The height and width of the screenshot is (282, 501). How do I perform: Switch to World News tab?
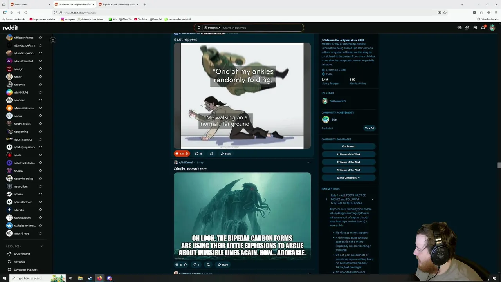click(29, 4)
